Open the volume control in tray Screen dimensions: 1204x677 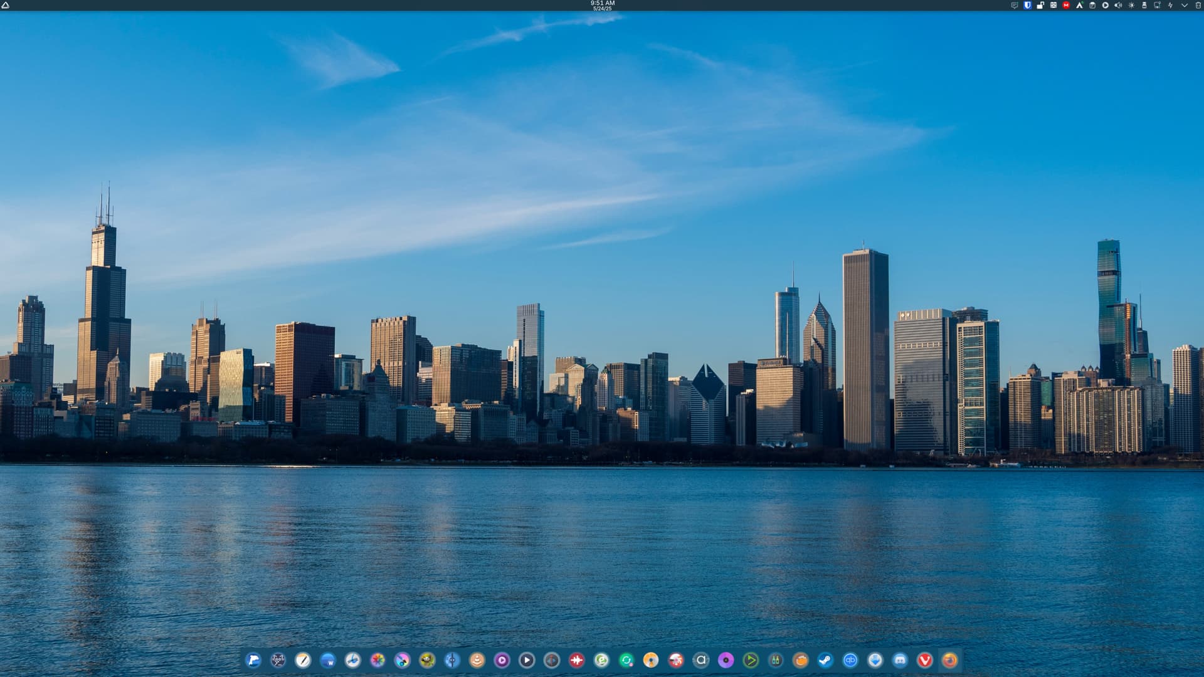click(1118, 5)
